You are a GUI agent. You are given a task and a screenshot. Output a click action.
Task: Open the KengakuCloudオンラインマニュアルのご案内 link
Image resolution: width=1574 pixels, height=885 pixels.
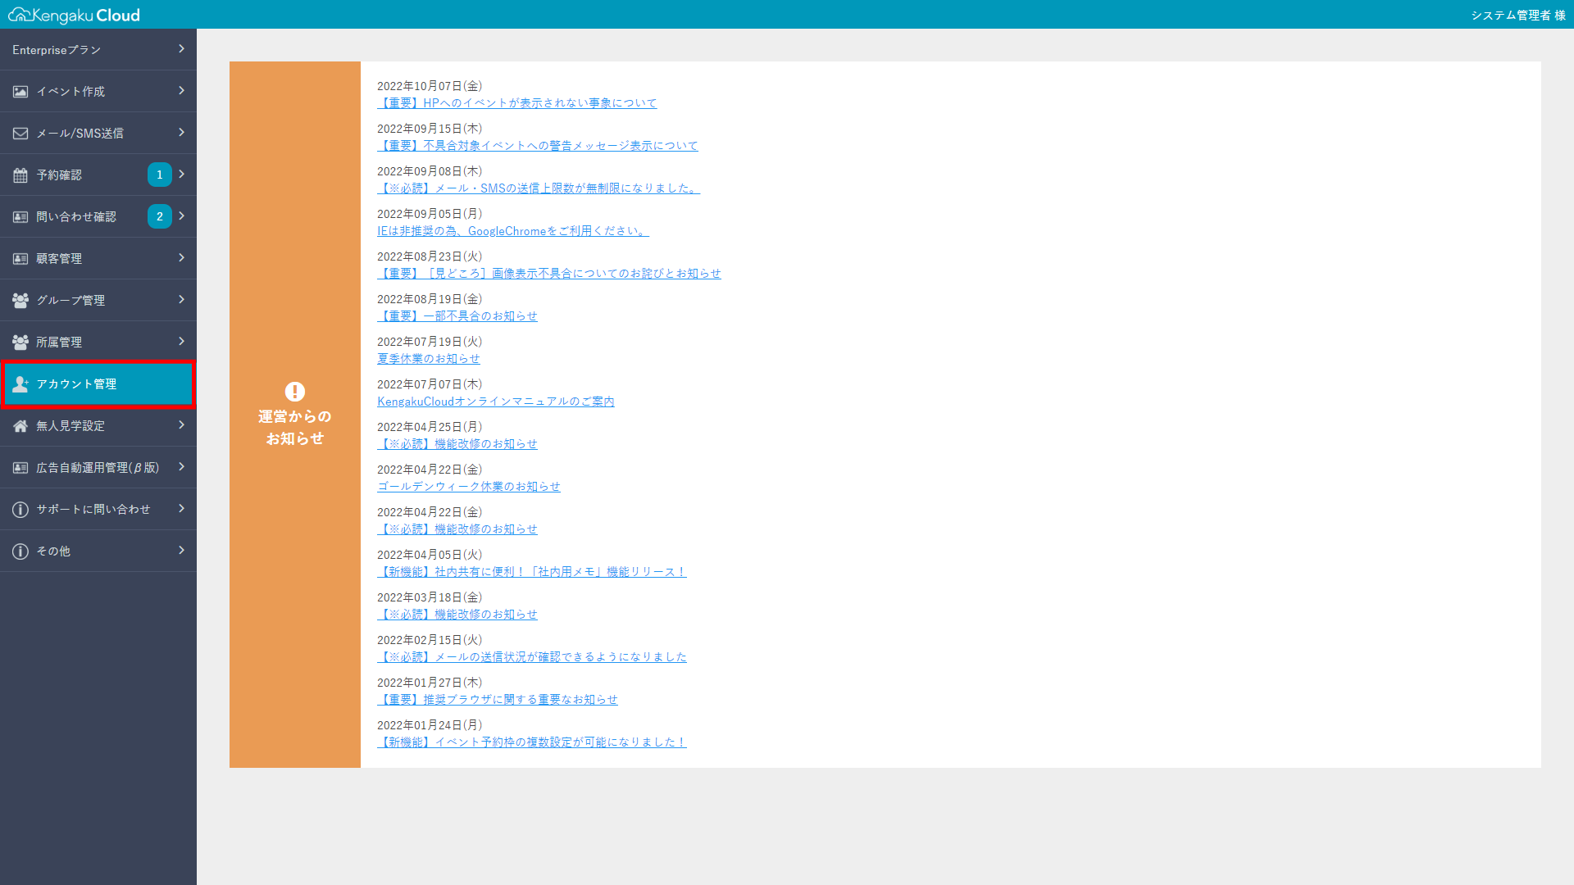(495, 401)
